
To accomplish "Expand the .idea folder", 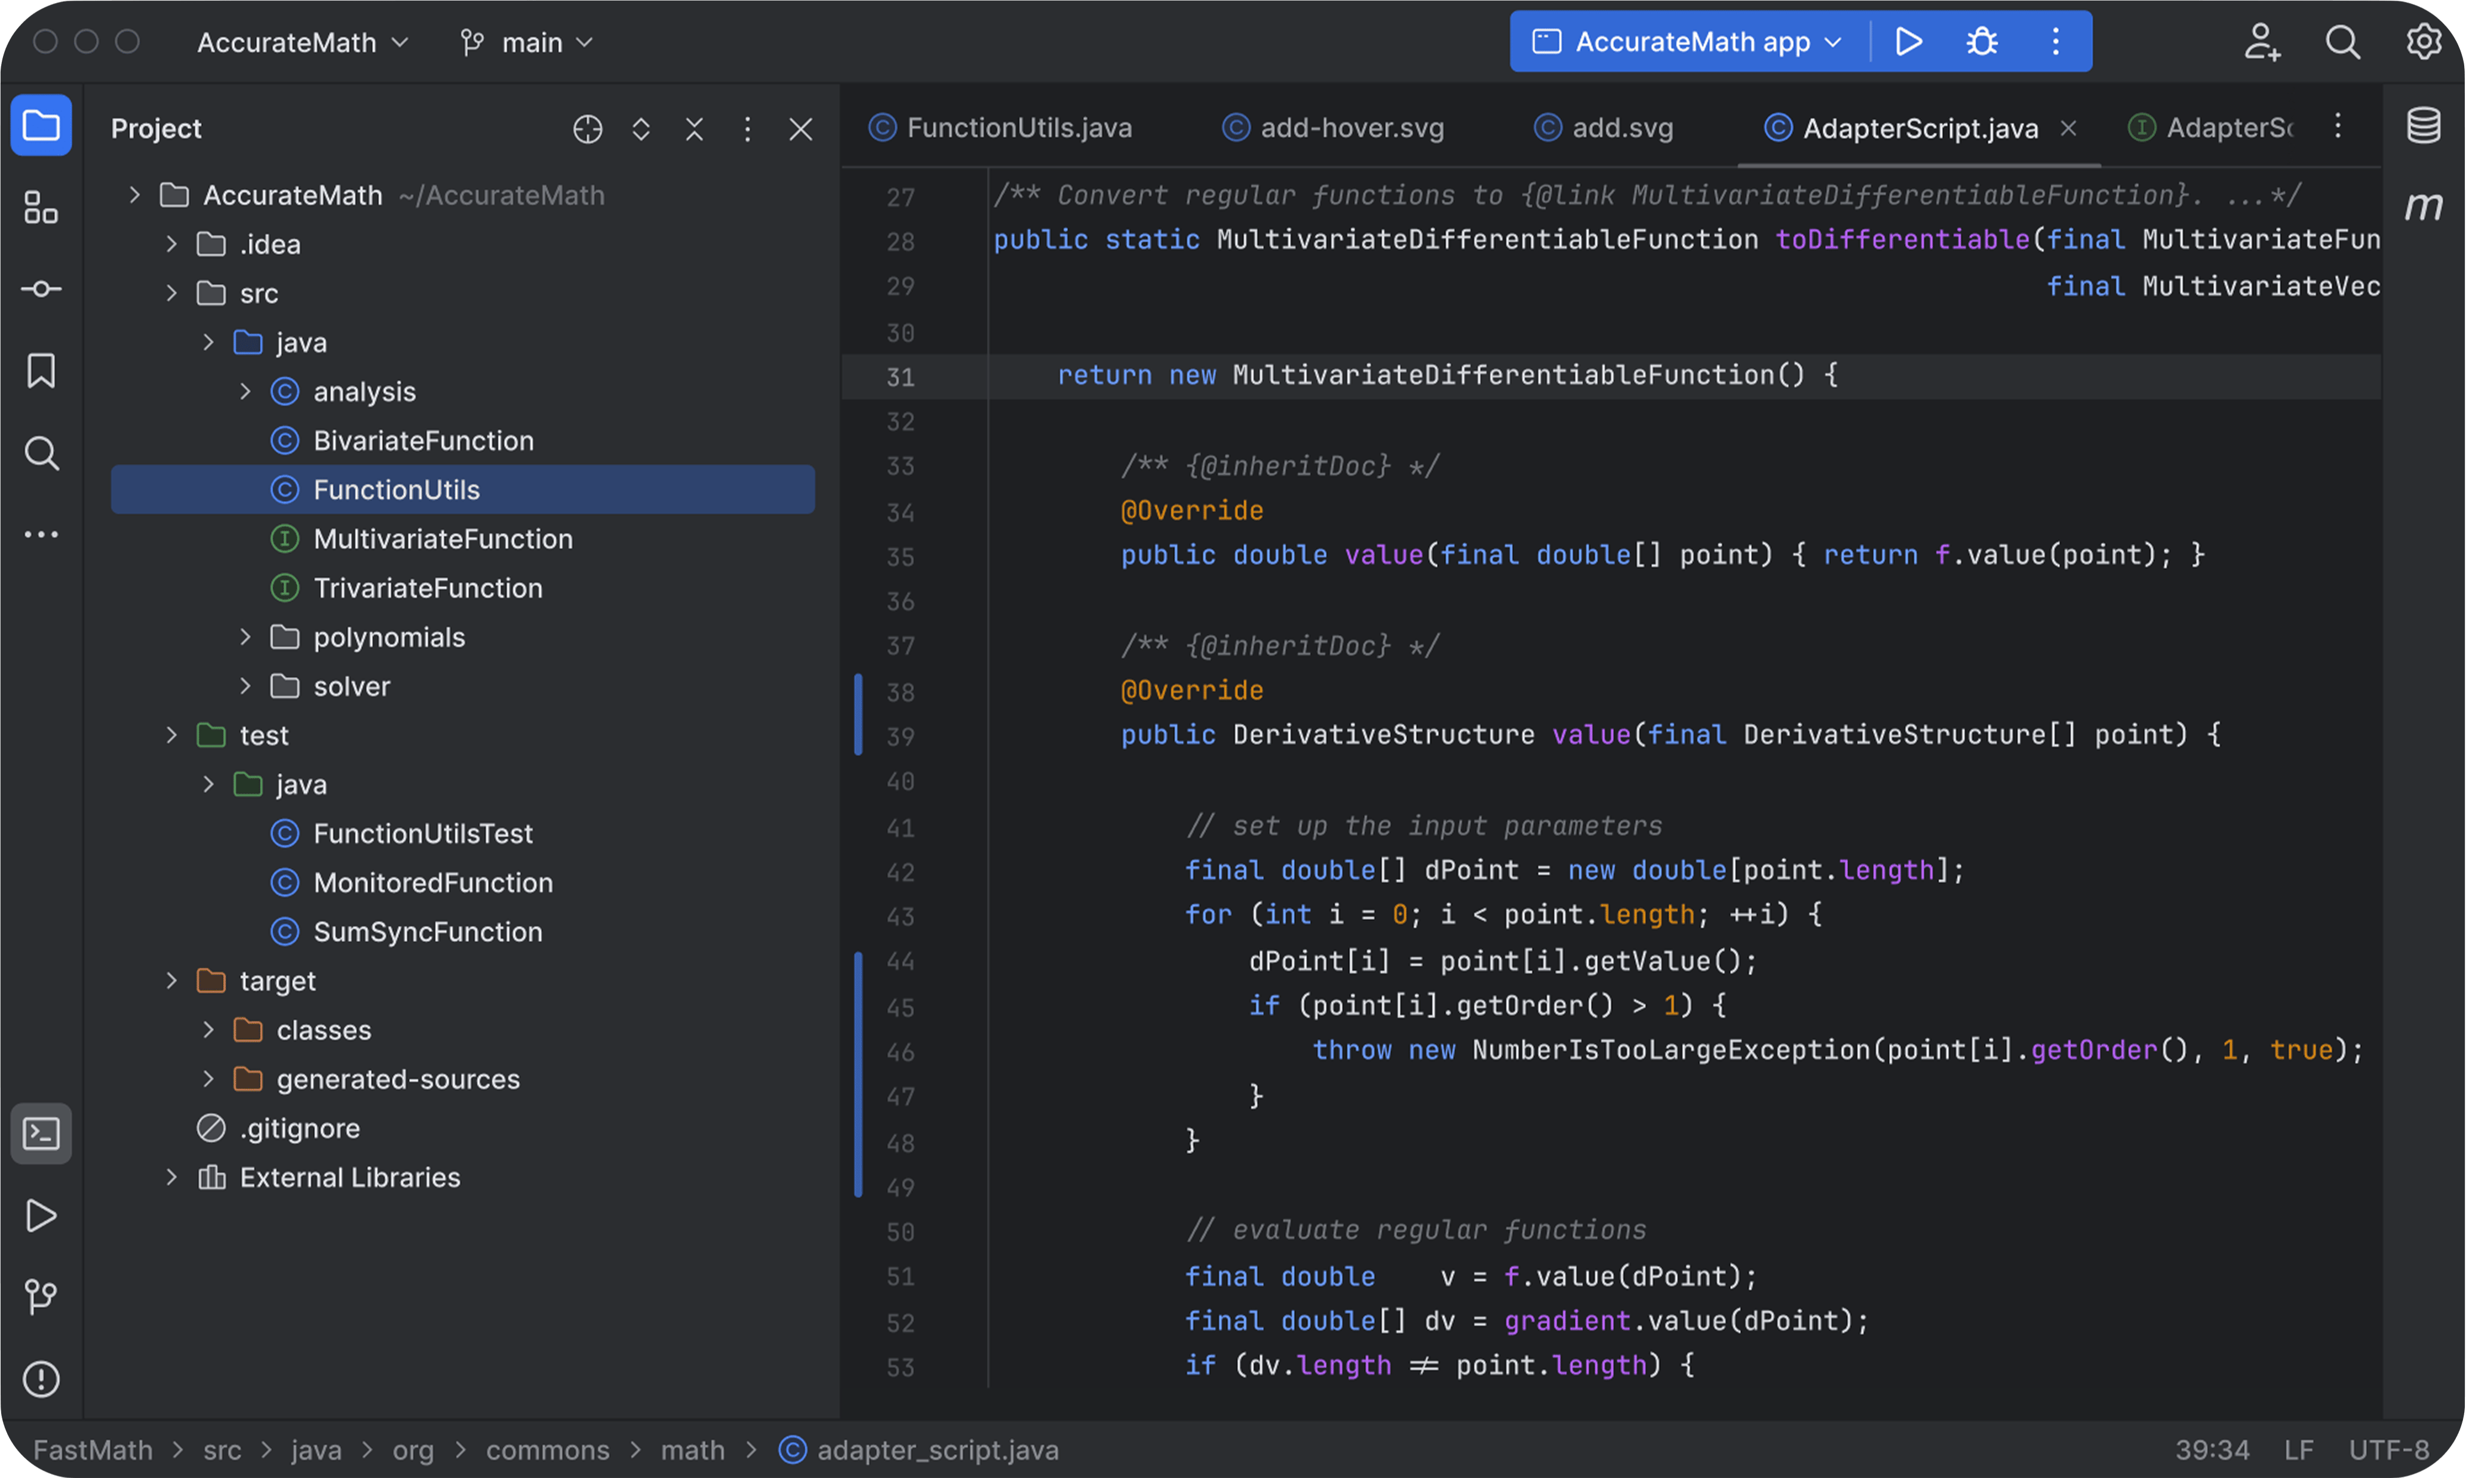I will (171, 244).
